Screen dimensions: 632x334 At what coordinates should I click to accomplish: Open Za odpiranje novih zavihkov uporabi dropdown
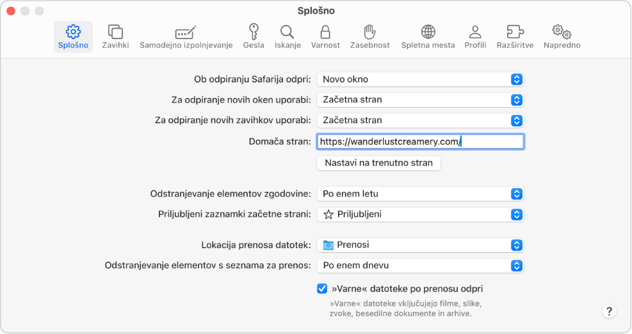[420, 121]
